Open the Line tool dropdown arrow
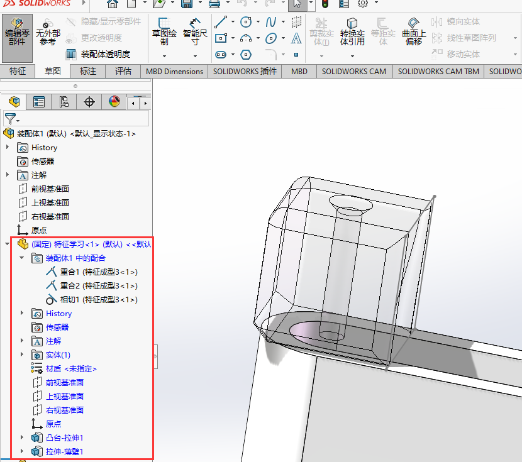This screenshot has height=462, width=522. 233,22
